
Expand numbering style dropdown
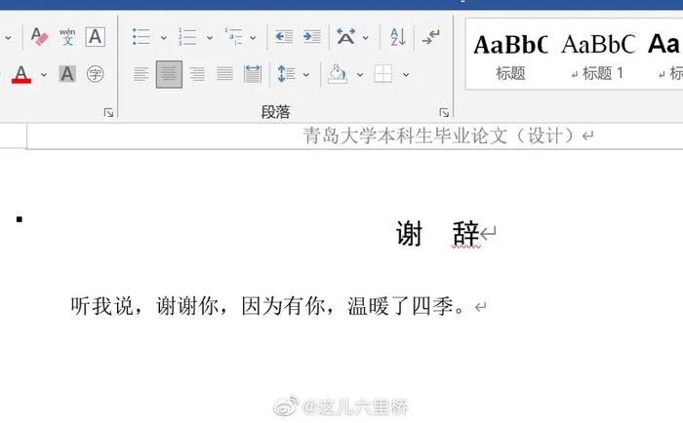[209, 38]
